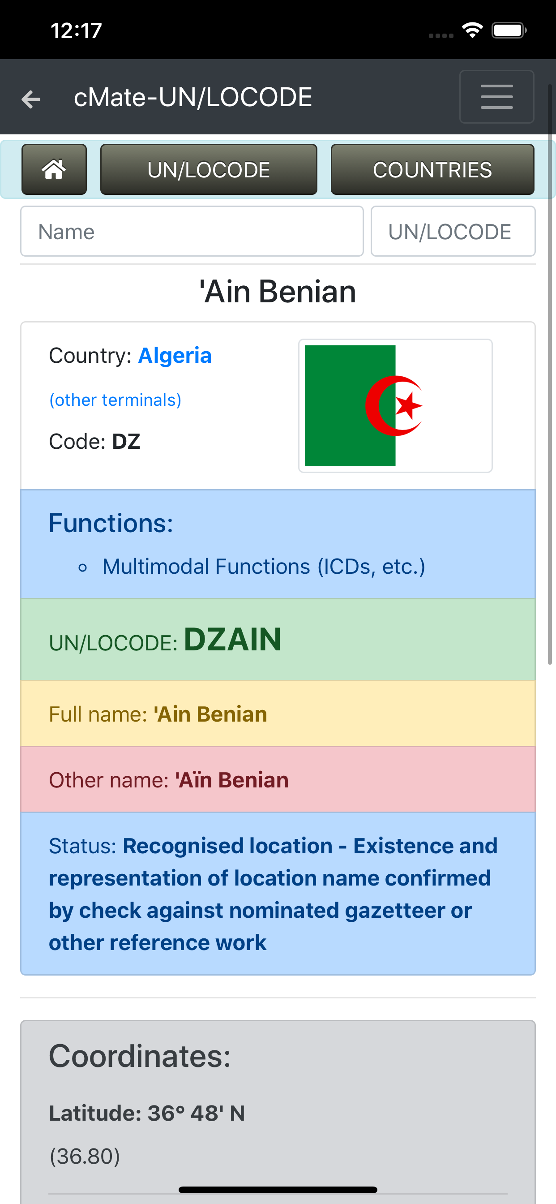The height and width of the screenshot is (1204, 556).
Task: Open the hamburger menu
Action: pyautogui.click(x=496, y=97)
